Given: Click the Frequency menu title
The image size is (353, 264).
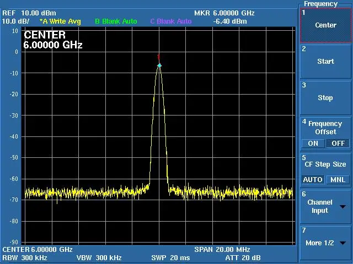Looking at the screenshot, I should pyautogui.click(x=320, y=4).
